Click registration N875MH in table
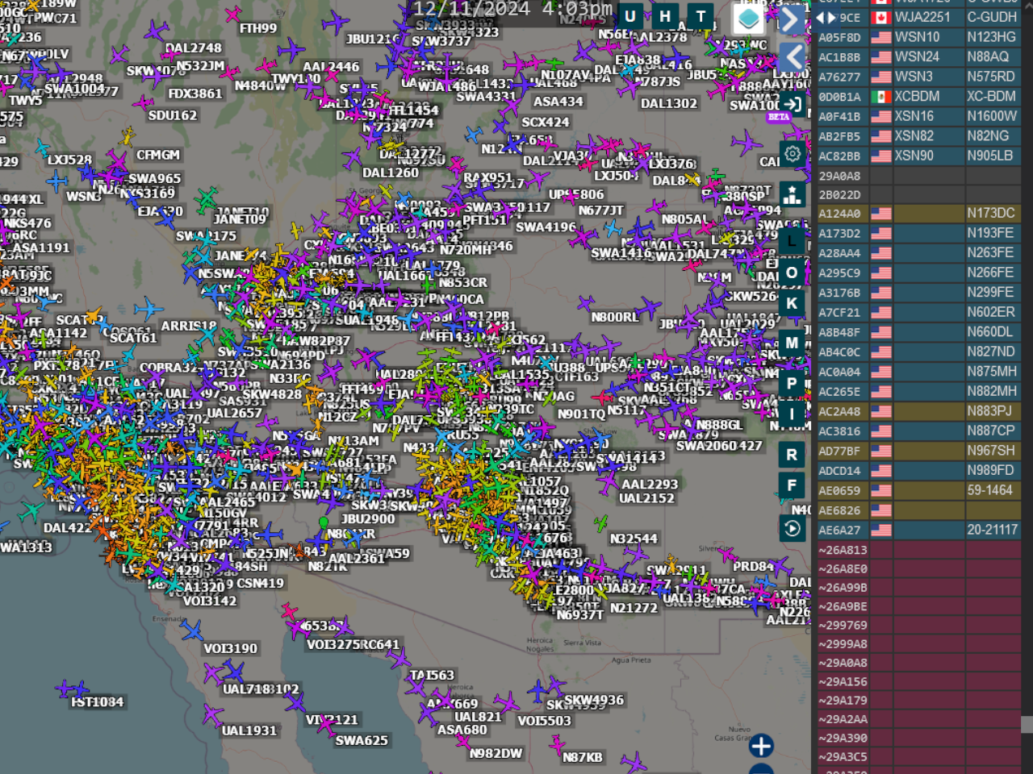 click(992, 371)
